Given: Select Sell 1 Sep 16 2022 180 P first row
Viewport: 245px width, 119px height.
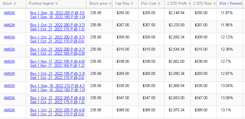Looking at the screenshot, I should click(57, 17).
